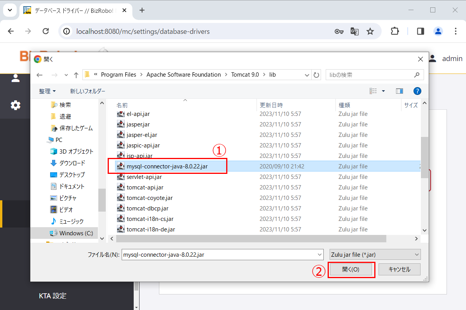Screen dimensions: 466x310
Task: Click Apache Software Foundation breadcrumb
Action: pyautogui.click(x=183, y=75)
